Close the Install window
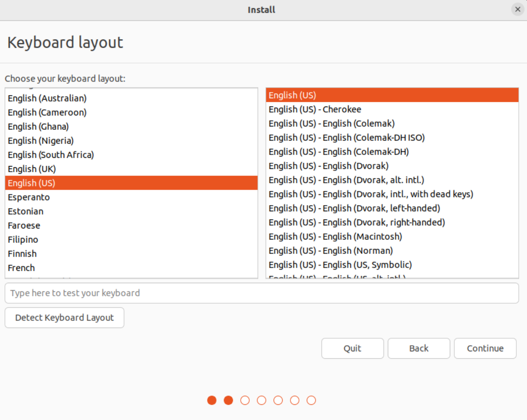 517,9
